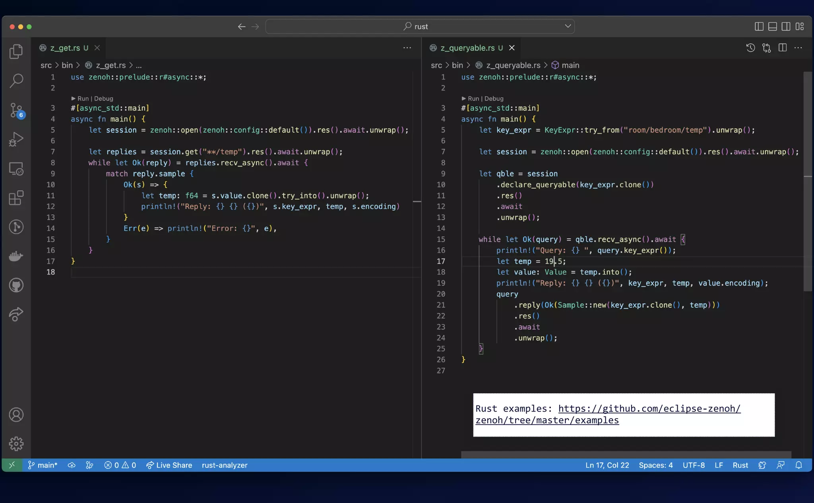Viewport: 814px width, 503px height.
Task: Close the z_queryable.rs tab
Action: point(512,48)
